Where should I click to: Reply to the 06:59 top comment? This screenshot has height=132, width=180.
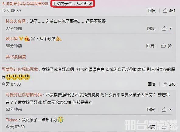click(x=152, y=11)
